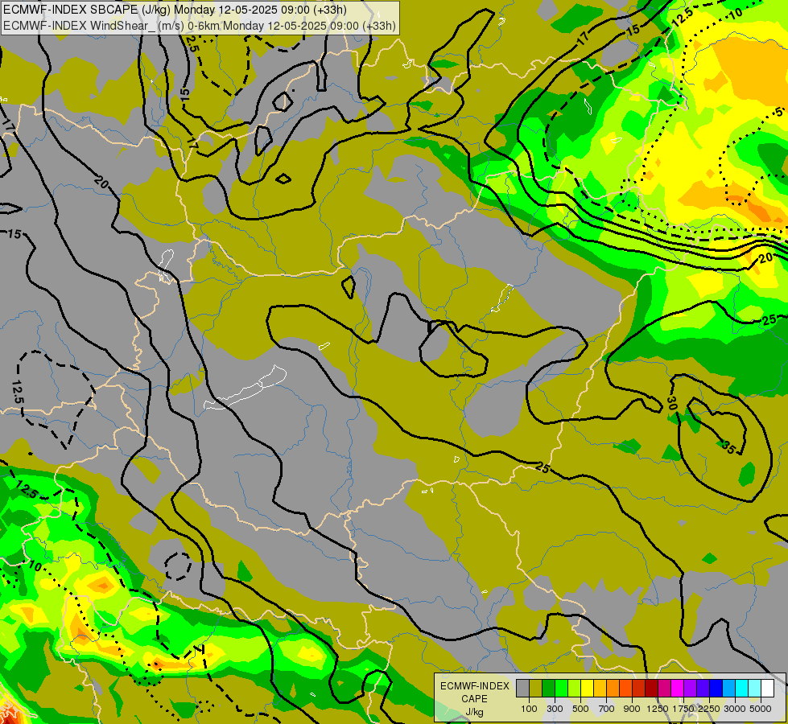Click the '100' legend value

[x=529, y=709]
